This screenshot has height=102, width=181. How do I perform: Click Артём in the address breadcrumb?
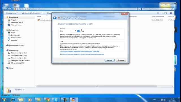[x=21, y=9]
